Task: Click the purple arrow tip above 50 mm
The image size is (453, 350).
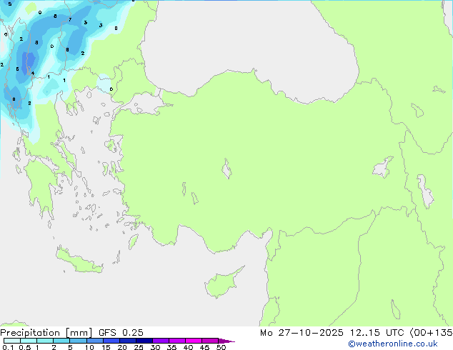Action: click(226, 341)
